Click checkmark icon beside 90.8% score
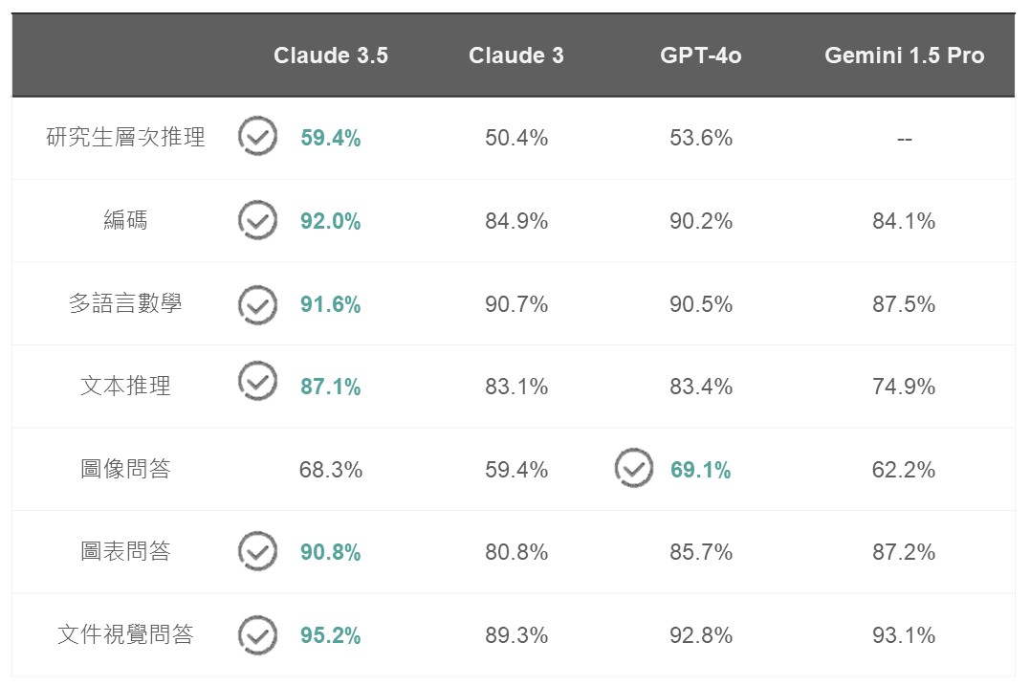Screen dimensions: 1030x687 [x=256, y=551]
